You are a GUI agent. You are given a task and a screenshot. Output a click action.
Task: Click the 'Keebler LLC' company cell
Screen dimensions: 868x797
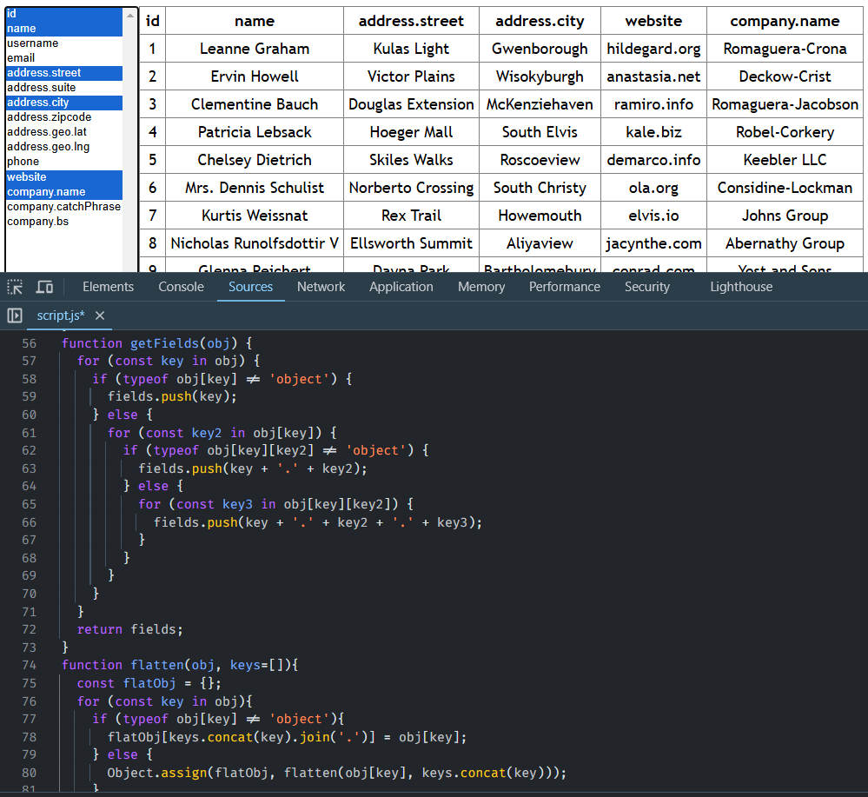[785, 160]
